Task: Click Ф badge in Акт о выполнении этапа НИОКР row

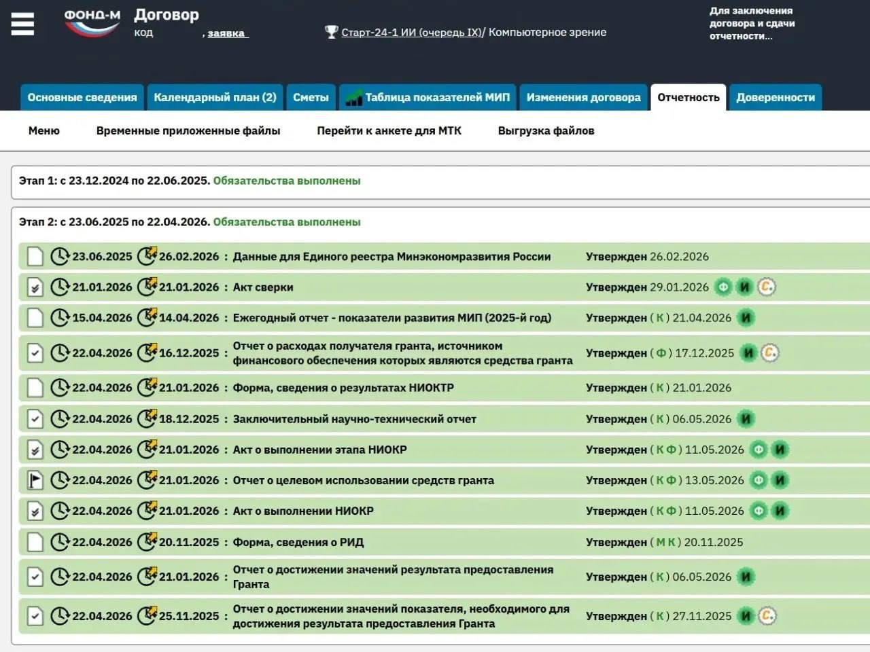Action: point(759,450)
